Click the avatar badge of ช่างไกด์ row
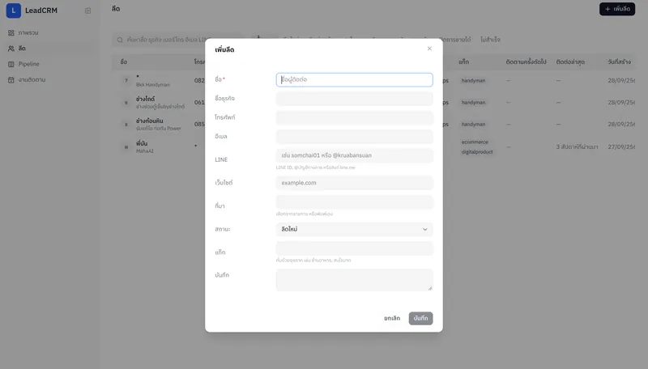The height and width of the screenshot is (369, 648). coord(126,102)
